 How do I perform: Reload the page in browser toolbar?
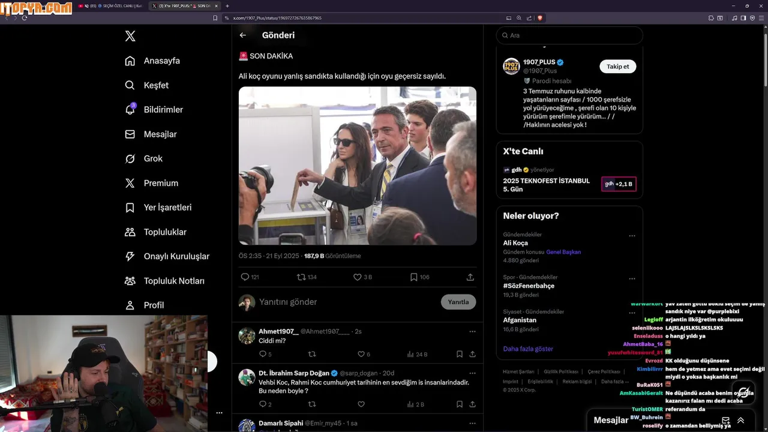tap(25, 18)
